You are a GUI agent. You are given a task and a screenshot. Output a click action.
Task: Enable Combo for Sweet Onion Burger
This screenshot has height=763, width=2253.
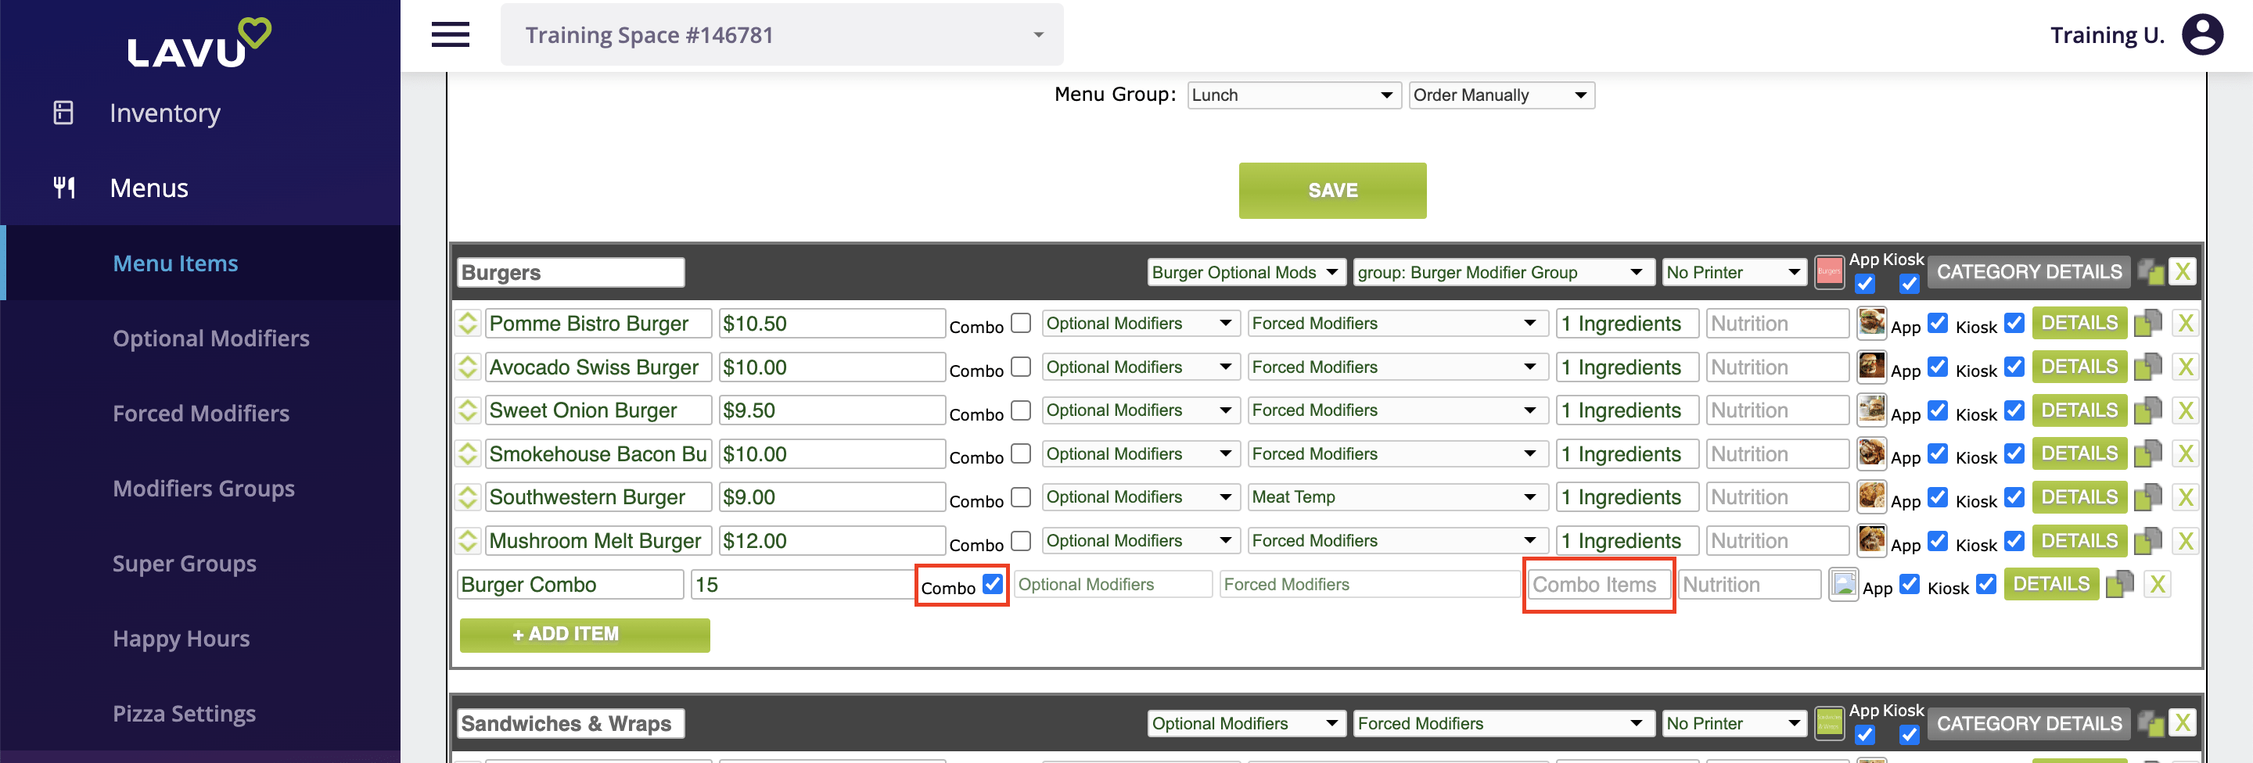[1021, 410]
